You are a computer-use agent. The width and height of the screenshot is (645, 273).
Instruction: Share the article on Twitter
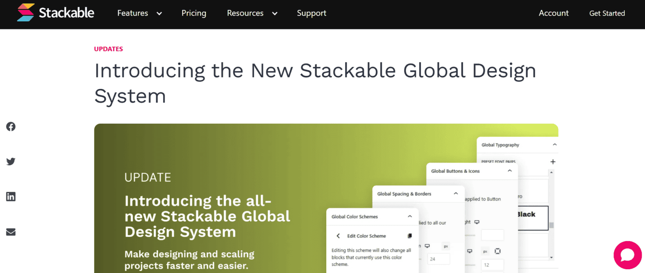tap(10, 161)
